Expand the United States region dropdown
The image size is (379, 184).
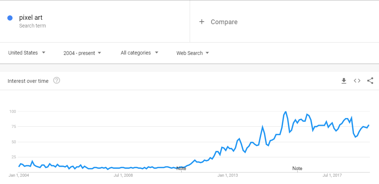[27, 53]
